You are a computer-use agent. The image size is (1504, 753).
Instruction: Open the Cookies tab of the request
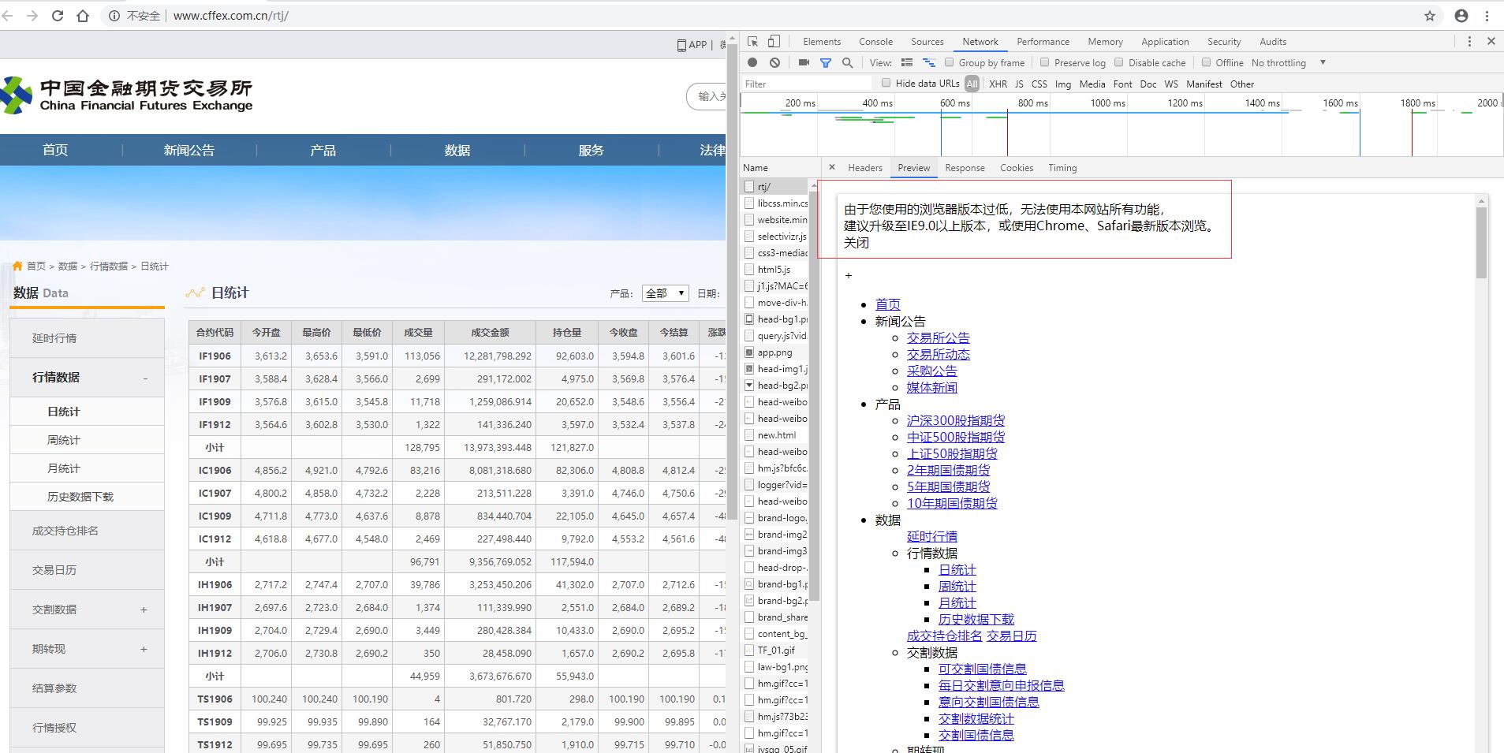click(1017, 168)
